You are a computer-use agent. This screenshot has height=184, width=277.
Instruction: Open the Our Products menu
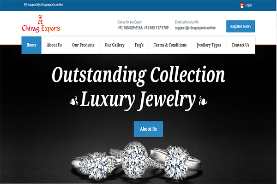pyautogui.click(x=83, y=45)
